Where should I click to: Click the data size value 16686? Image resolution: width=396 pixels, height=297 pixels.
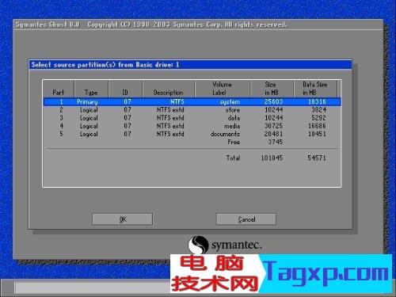click(317, 126)
